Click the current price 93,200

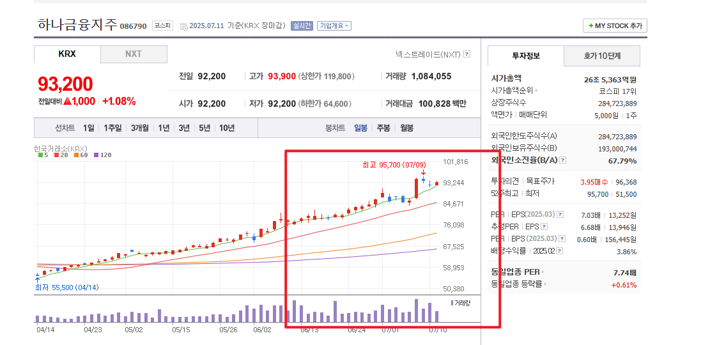pyautogui.click(x=65, y=84)
